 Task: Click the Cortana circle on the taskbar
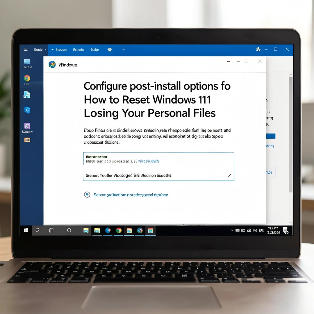click(69, 230)
